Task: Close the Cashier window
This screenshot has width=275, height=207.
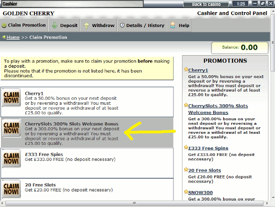Action: click(270, 4)
